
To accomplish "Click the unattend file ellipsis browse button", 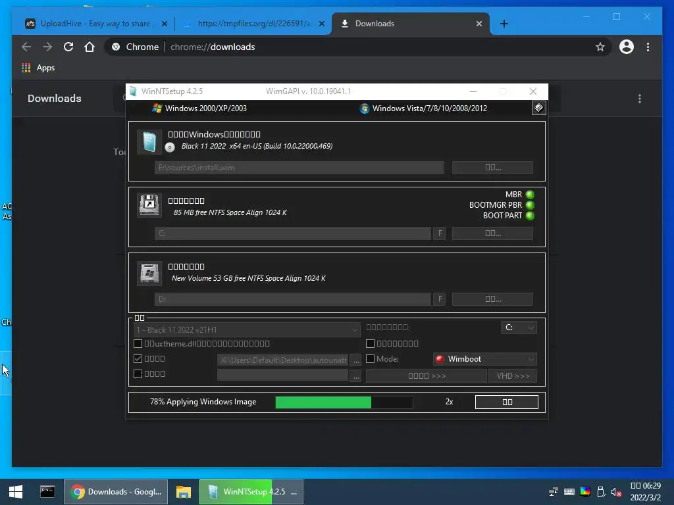I will pos(356,360).
